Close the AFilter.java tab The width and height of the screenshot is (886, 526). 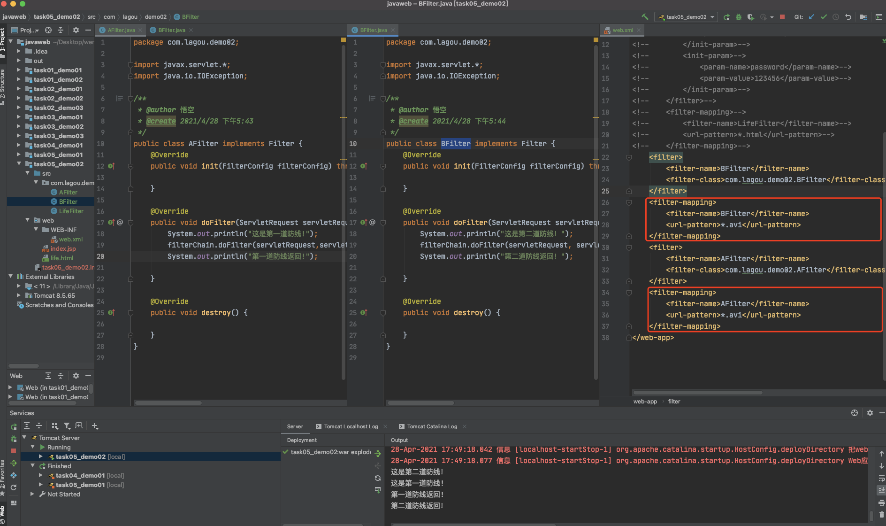coord(140,30)
